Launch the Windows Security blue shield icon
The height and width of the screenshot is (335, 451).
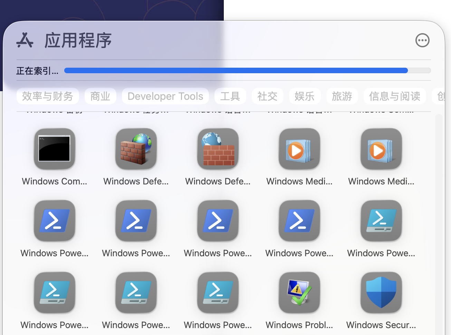(381, 293)
